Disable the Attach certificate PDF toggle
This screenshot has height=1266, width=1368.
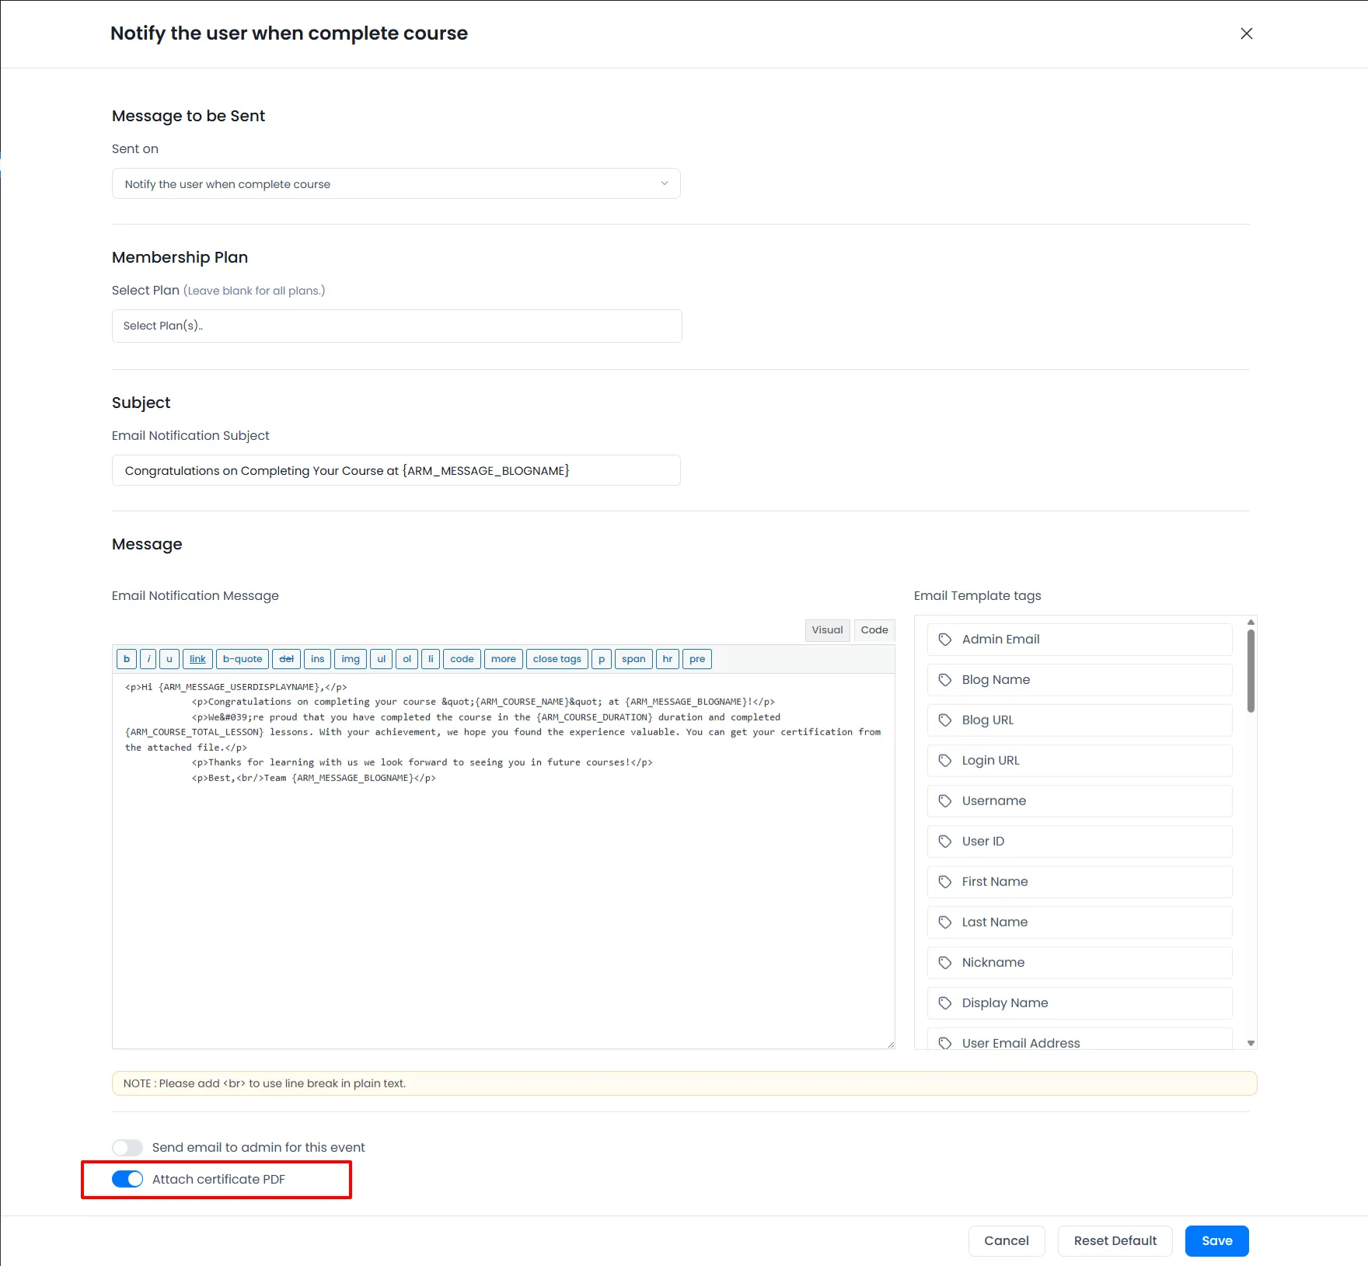coord(127,1180)
